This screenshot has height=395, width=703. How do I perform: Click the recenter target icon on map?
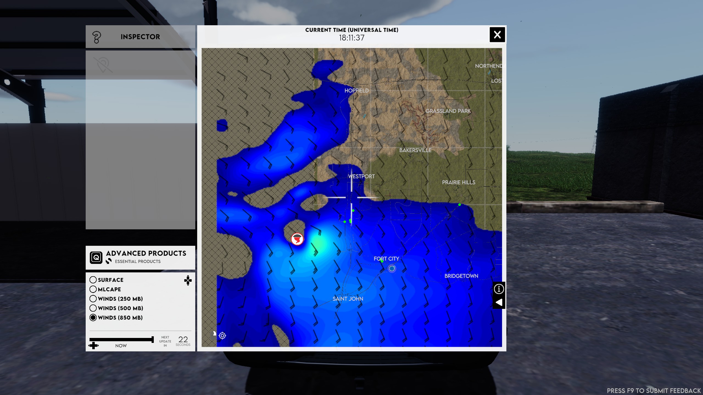coord(222,335)
